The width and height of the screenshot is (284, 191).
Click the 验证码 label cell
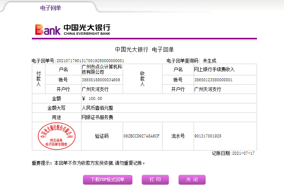tap(102, 136)
